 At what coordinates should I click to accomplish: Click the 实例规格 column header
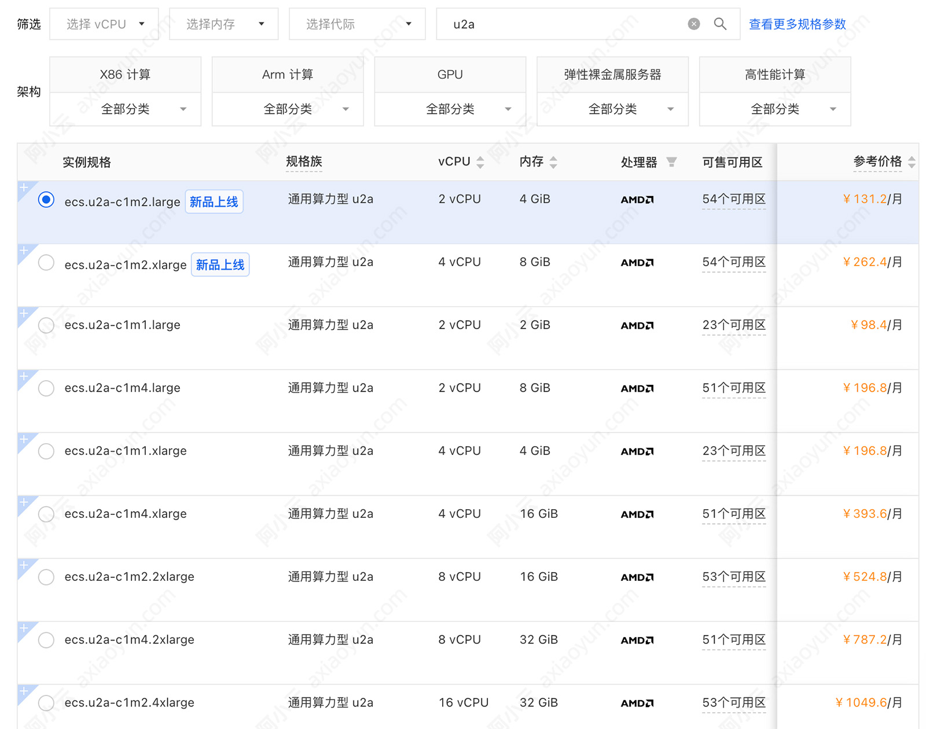click(x=87, y=163)
